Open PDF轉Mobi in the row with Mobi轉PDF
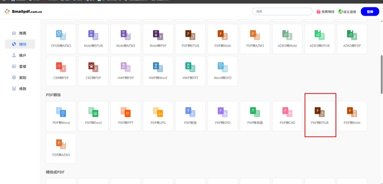383x184 pixels. [223, 39]
